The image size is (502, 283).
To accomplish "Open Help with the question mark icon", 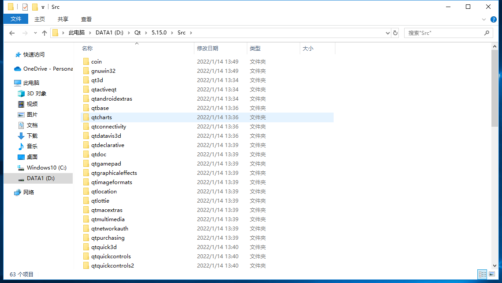I will (494, 19).
